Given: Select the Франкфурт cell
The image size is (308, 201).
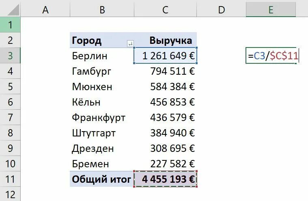Looking at the screenshot, I should click(x=102, y=117).
